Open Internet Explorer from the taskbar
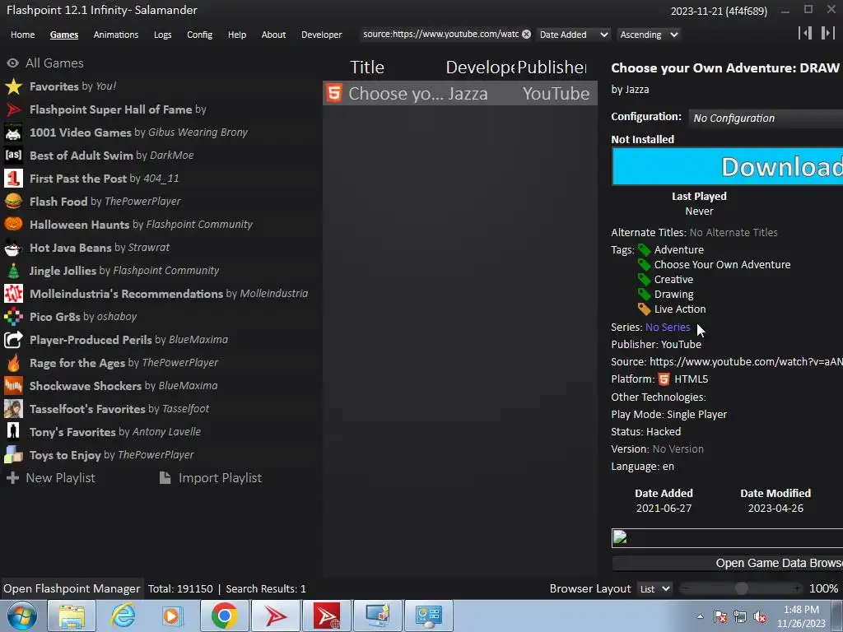 123,616
